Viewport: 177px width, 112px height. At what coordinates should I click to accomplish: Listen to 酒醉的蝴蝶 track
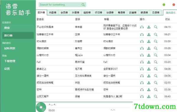click(x=142, y=48)
